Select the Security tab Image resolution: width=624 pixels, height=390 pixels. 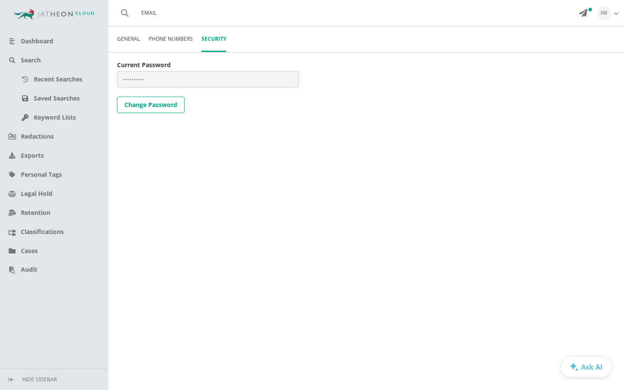coord(214,39)
